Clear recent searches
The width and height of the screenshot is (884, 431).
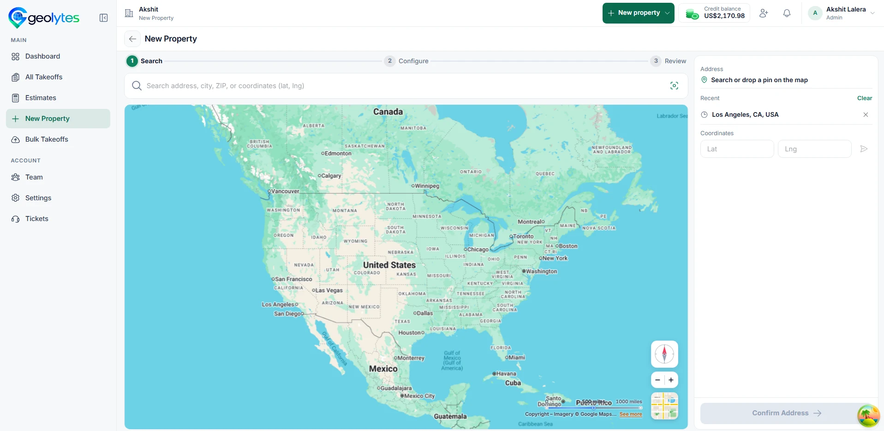[865, 98]
